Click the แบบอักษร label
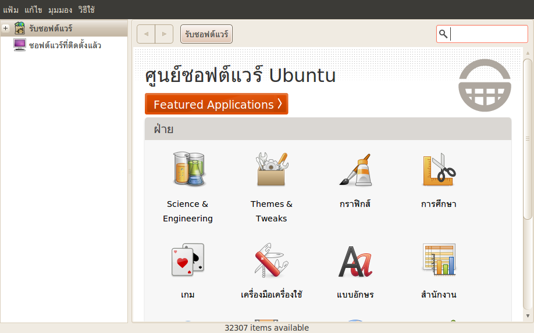Viewport: 534px width, 333px height. (x=355, y=294)
